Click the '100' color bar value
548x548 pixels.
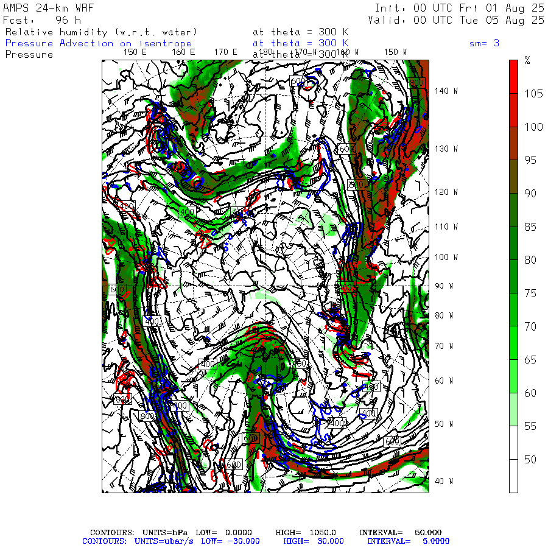533,127
